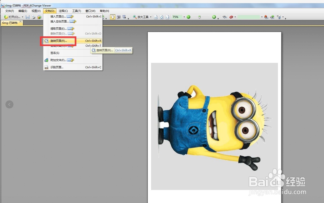Click the Open folder icon in toolbar
Image resolution: width=324 pixels, height=203 pixels.
[x=6, y=17]
